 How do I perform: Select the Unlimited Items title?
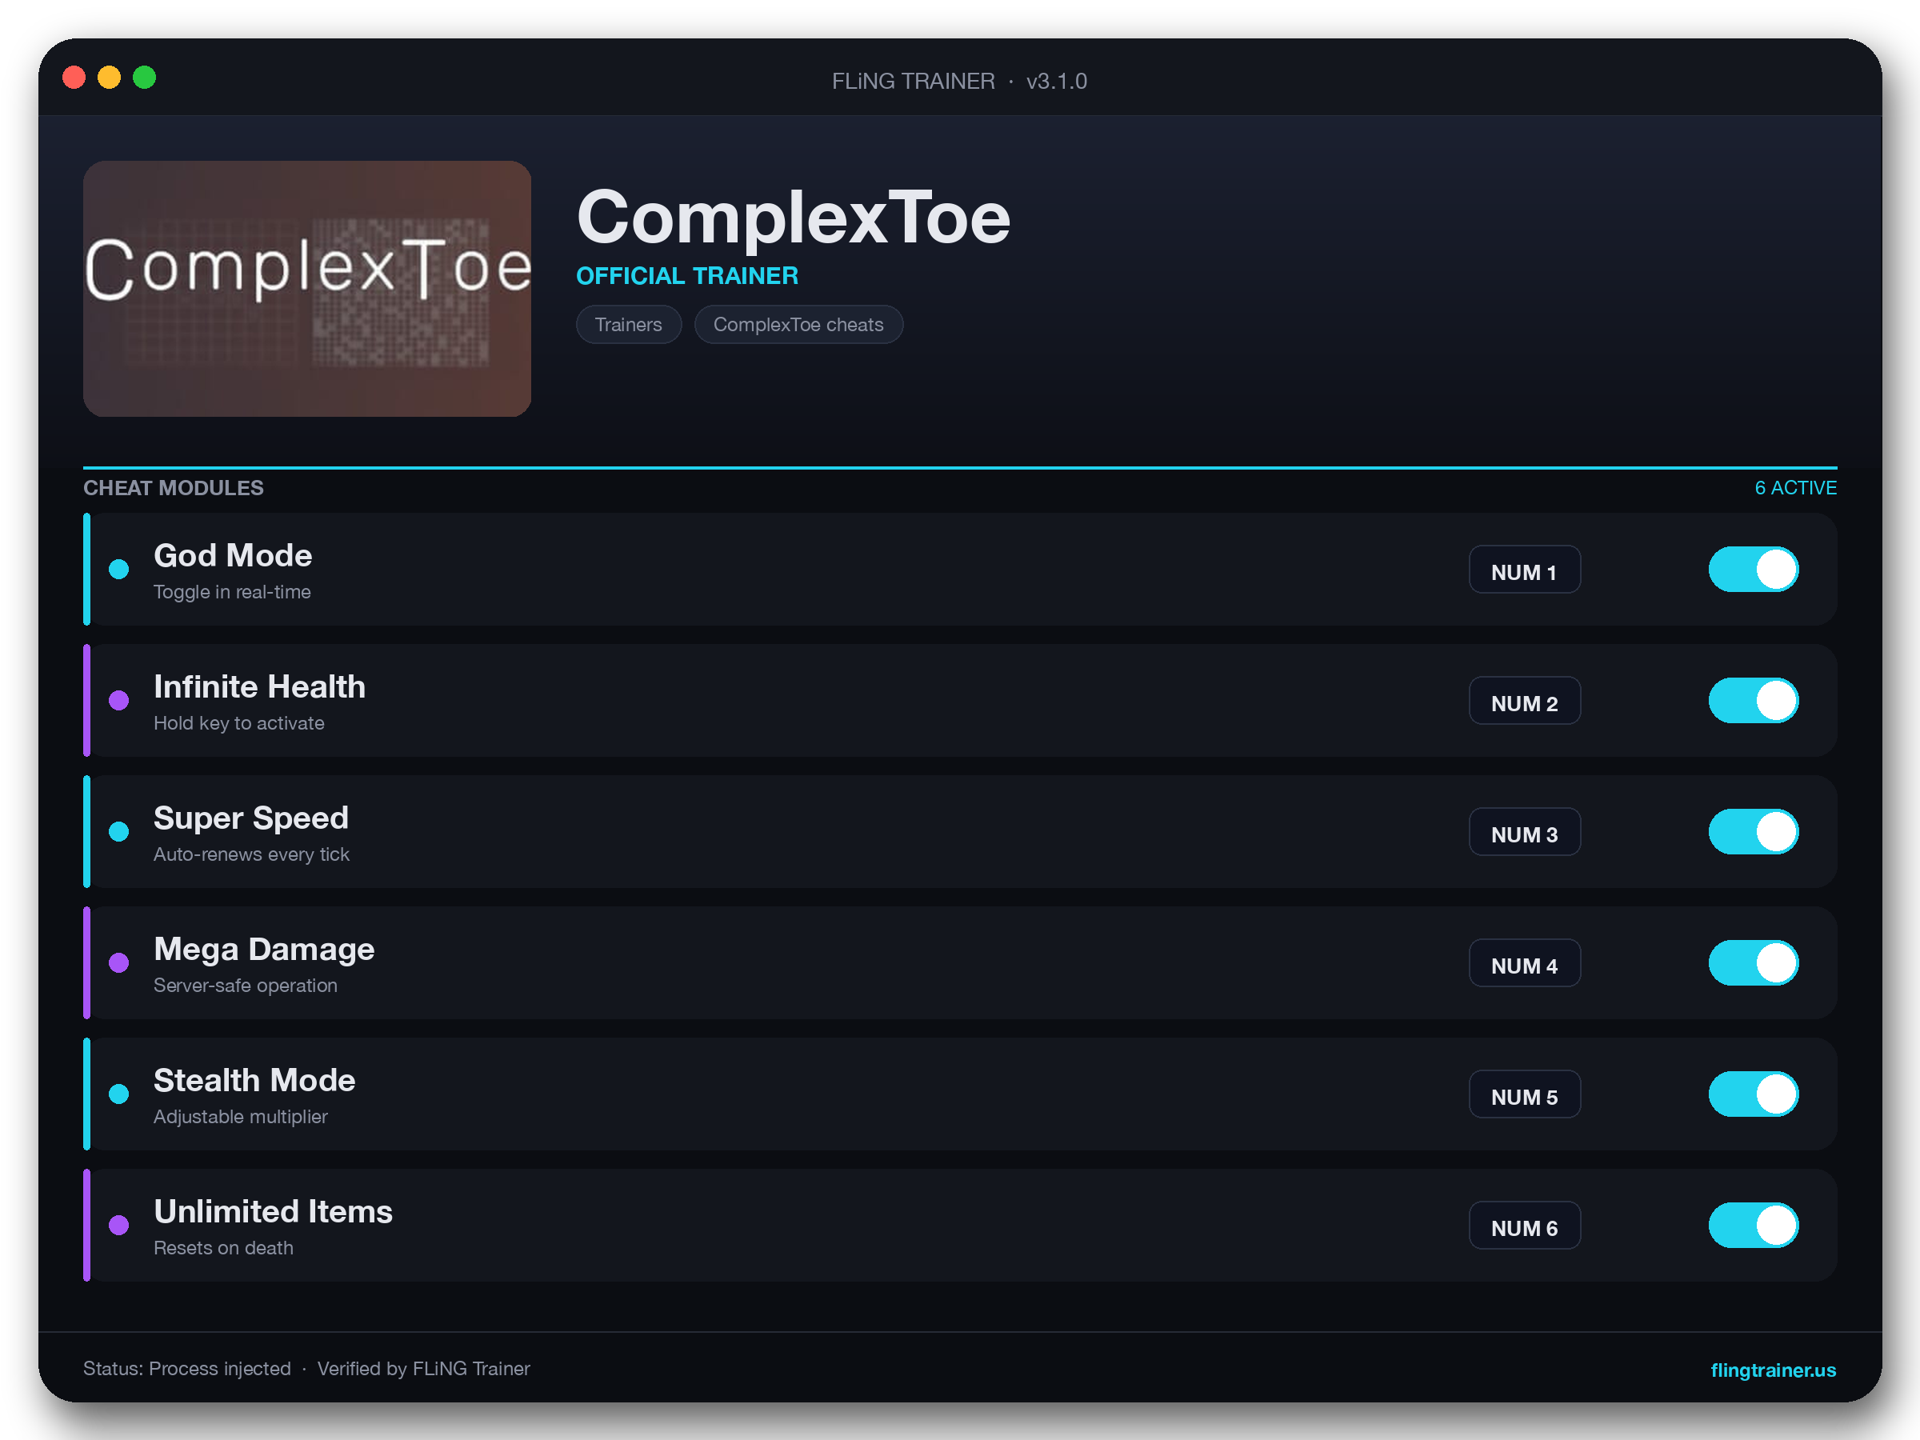pos(274,1212)
